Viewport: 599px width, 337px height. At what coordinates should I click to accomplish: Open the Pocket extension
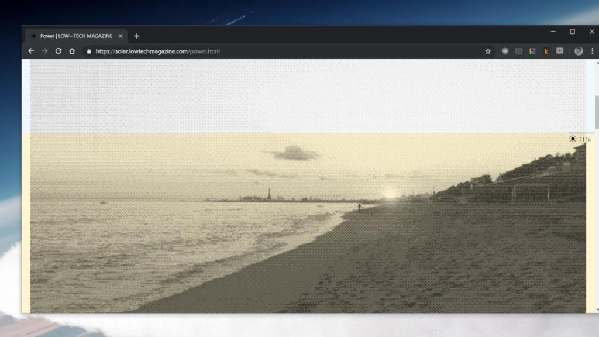click(519, 51)
